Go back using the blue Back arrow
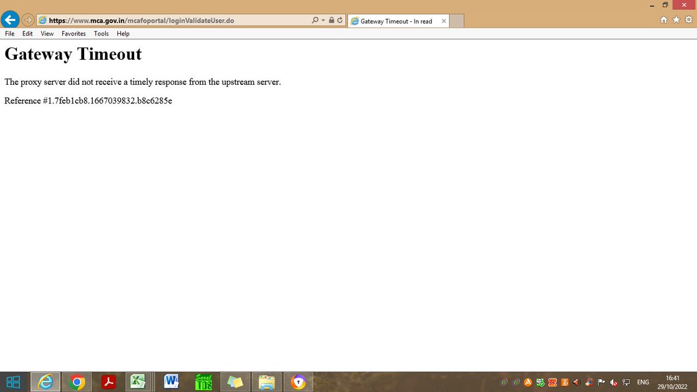The image size is (697, 392). pos(10,20)
